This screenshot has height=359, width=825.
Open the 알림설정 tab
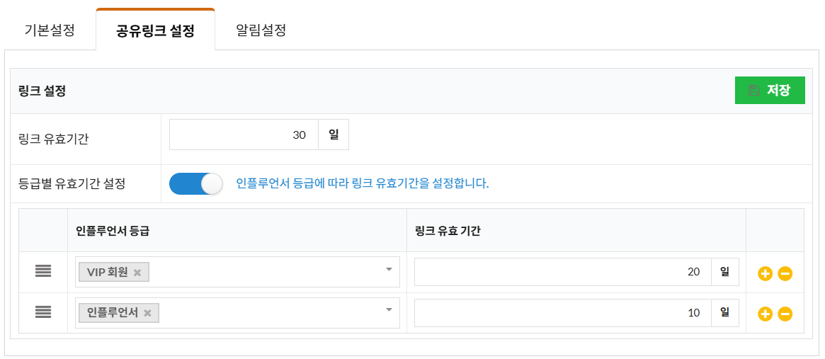pos(261,31)
